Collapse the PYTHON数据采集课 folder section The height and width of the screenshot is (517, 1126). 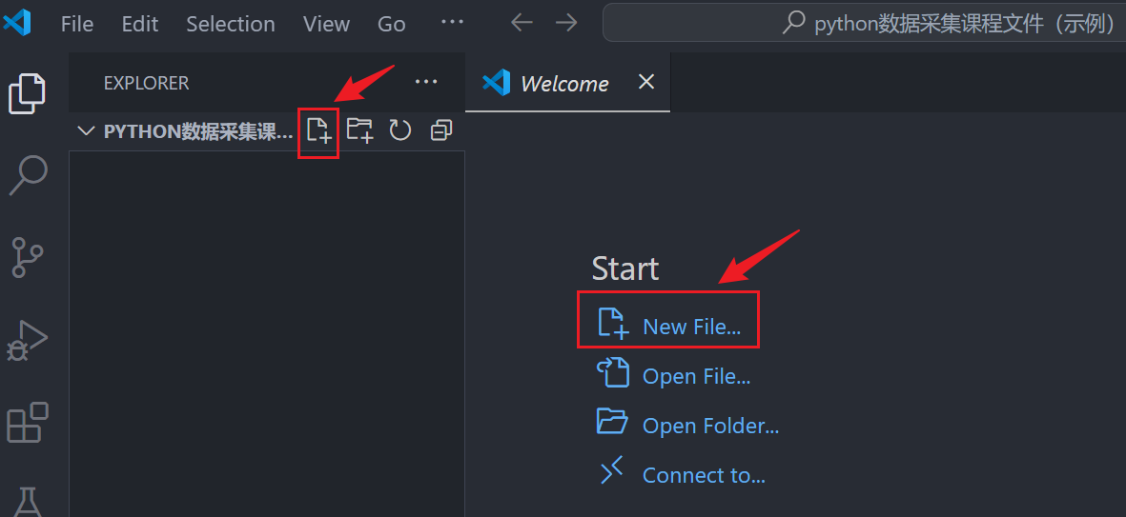click(87, 131)
